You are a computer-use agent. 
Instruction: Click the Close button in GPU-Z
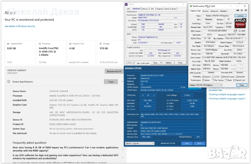click(242, 85)
